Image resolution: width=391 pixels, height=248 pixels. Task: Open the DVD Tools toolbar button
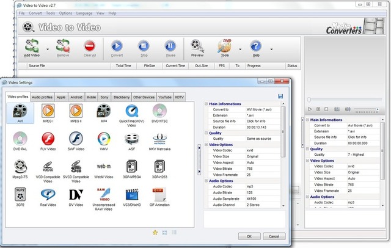(225, 48)
